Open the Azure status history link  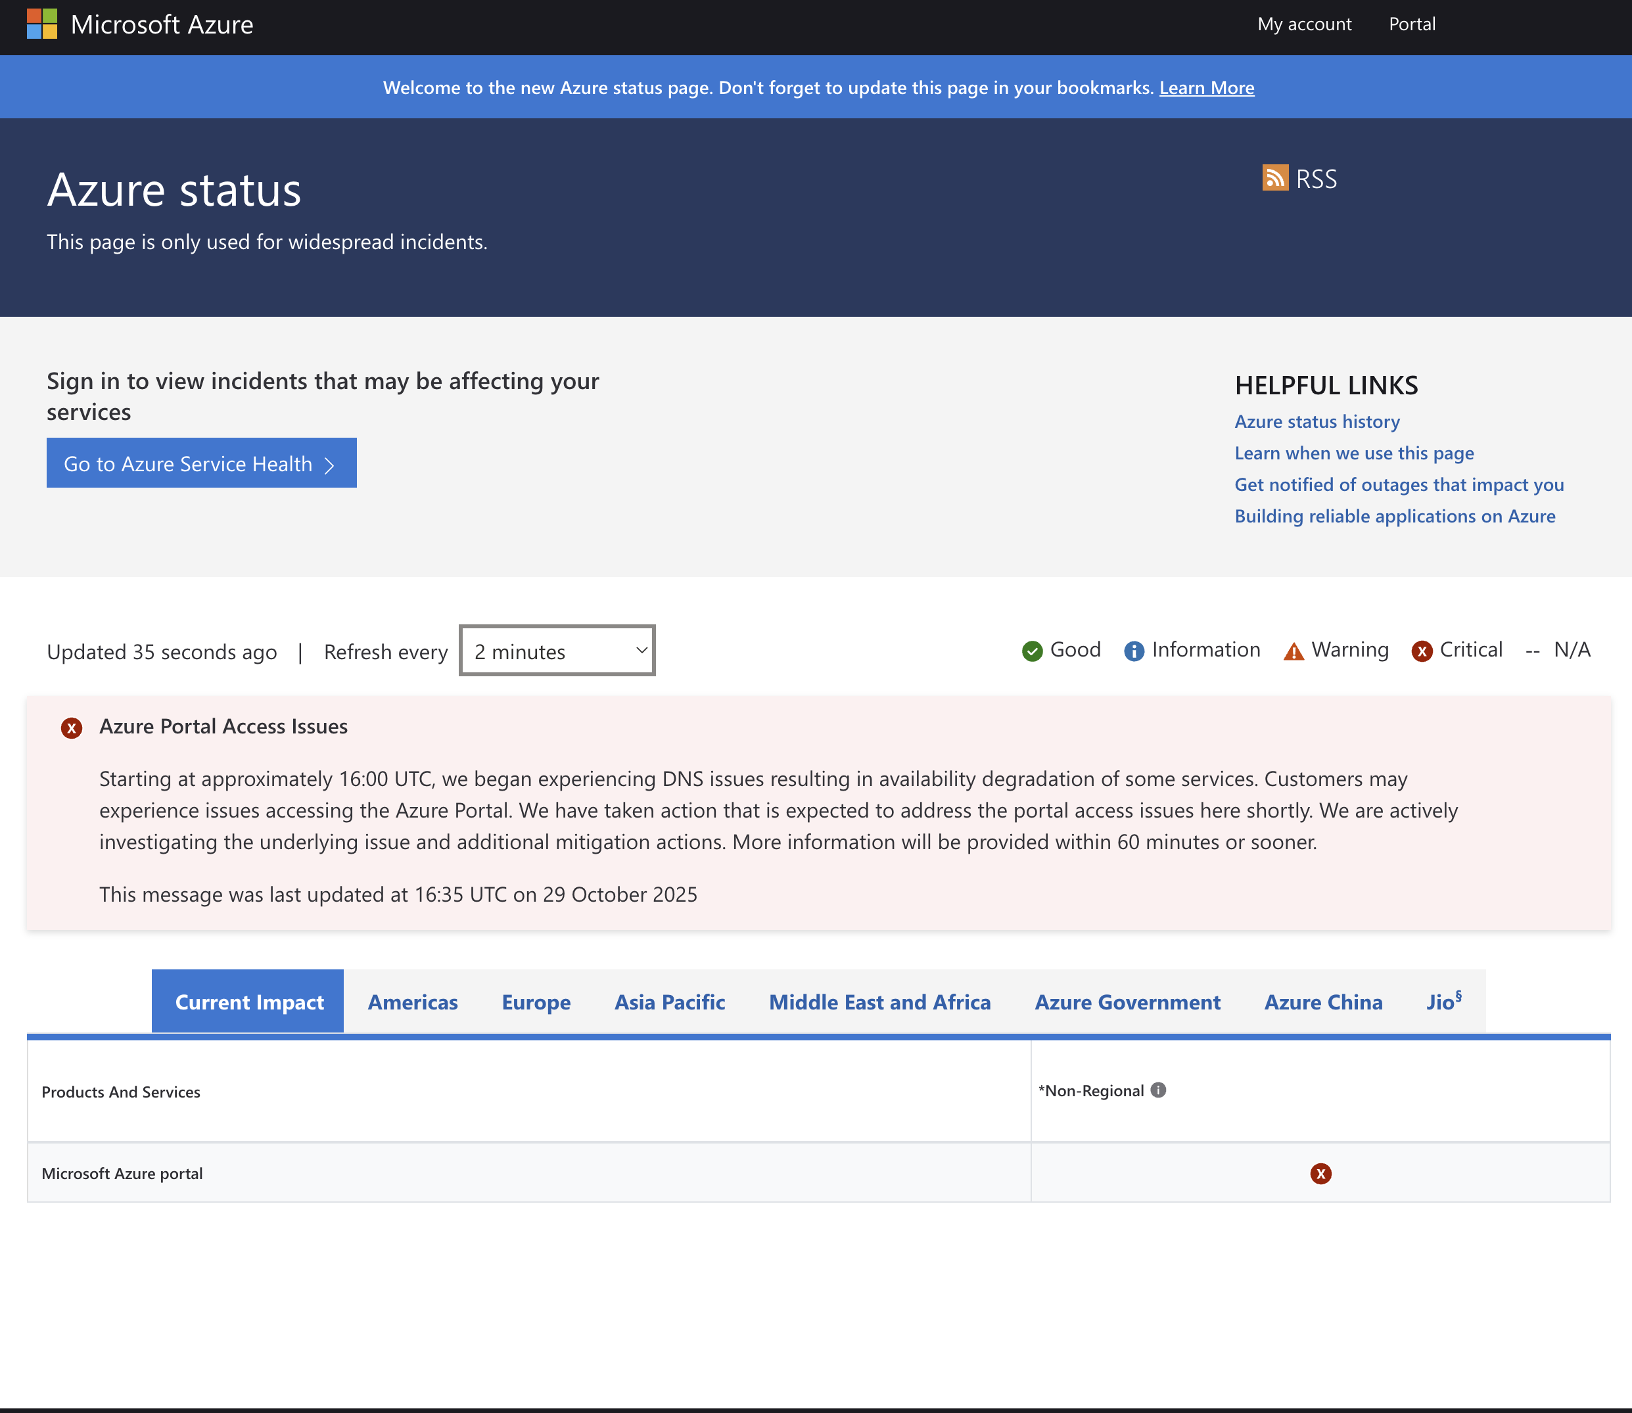(x=1317, y=421)
